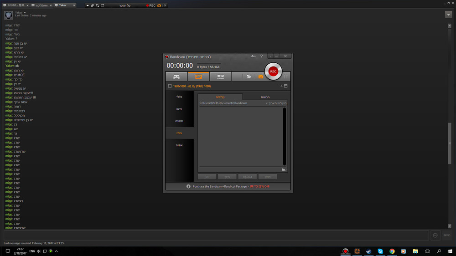This screenshot has height=256, width=456.
Task: Click the key registration icon in Bandicam title bar
Action: (254, 56)
